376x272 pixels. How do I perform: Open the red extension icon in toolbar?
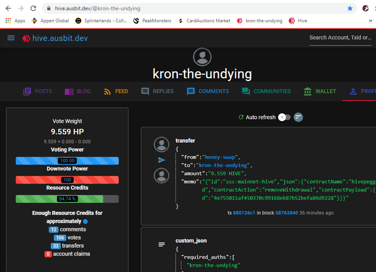(365, 9)
